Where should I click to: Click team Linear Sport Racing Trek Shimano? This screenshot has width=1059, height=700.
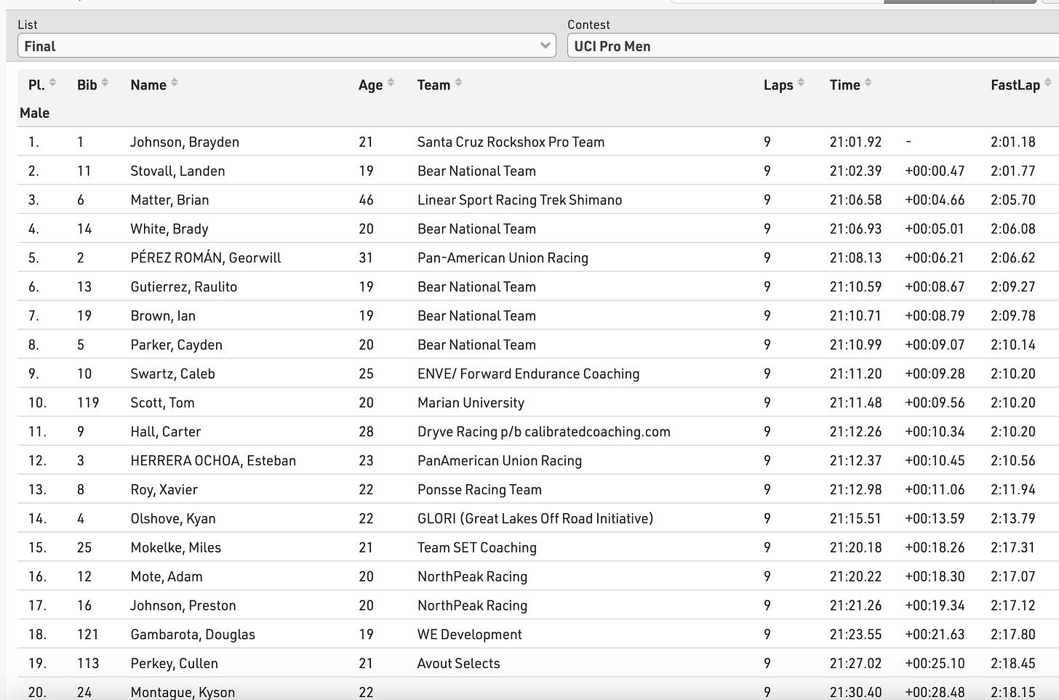click(520, 201)
